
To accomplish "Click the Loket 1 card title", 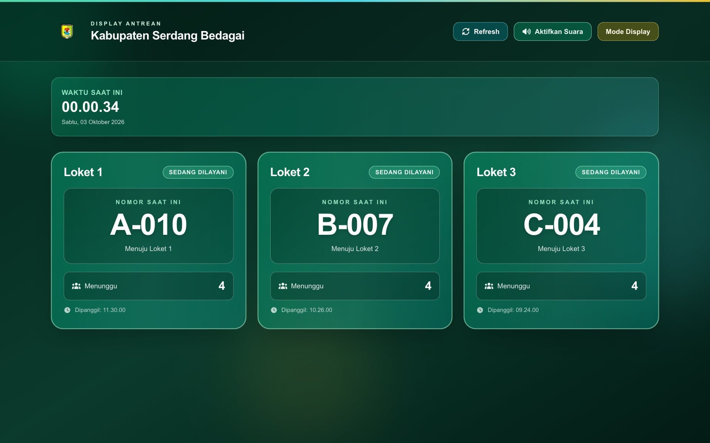I will (x=83, y=172).
